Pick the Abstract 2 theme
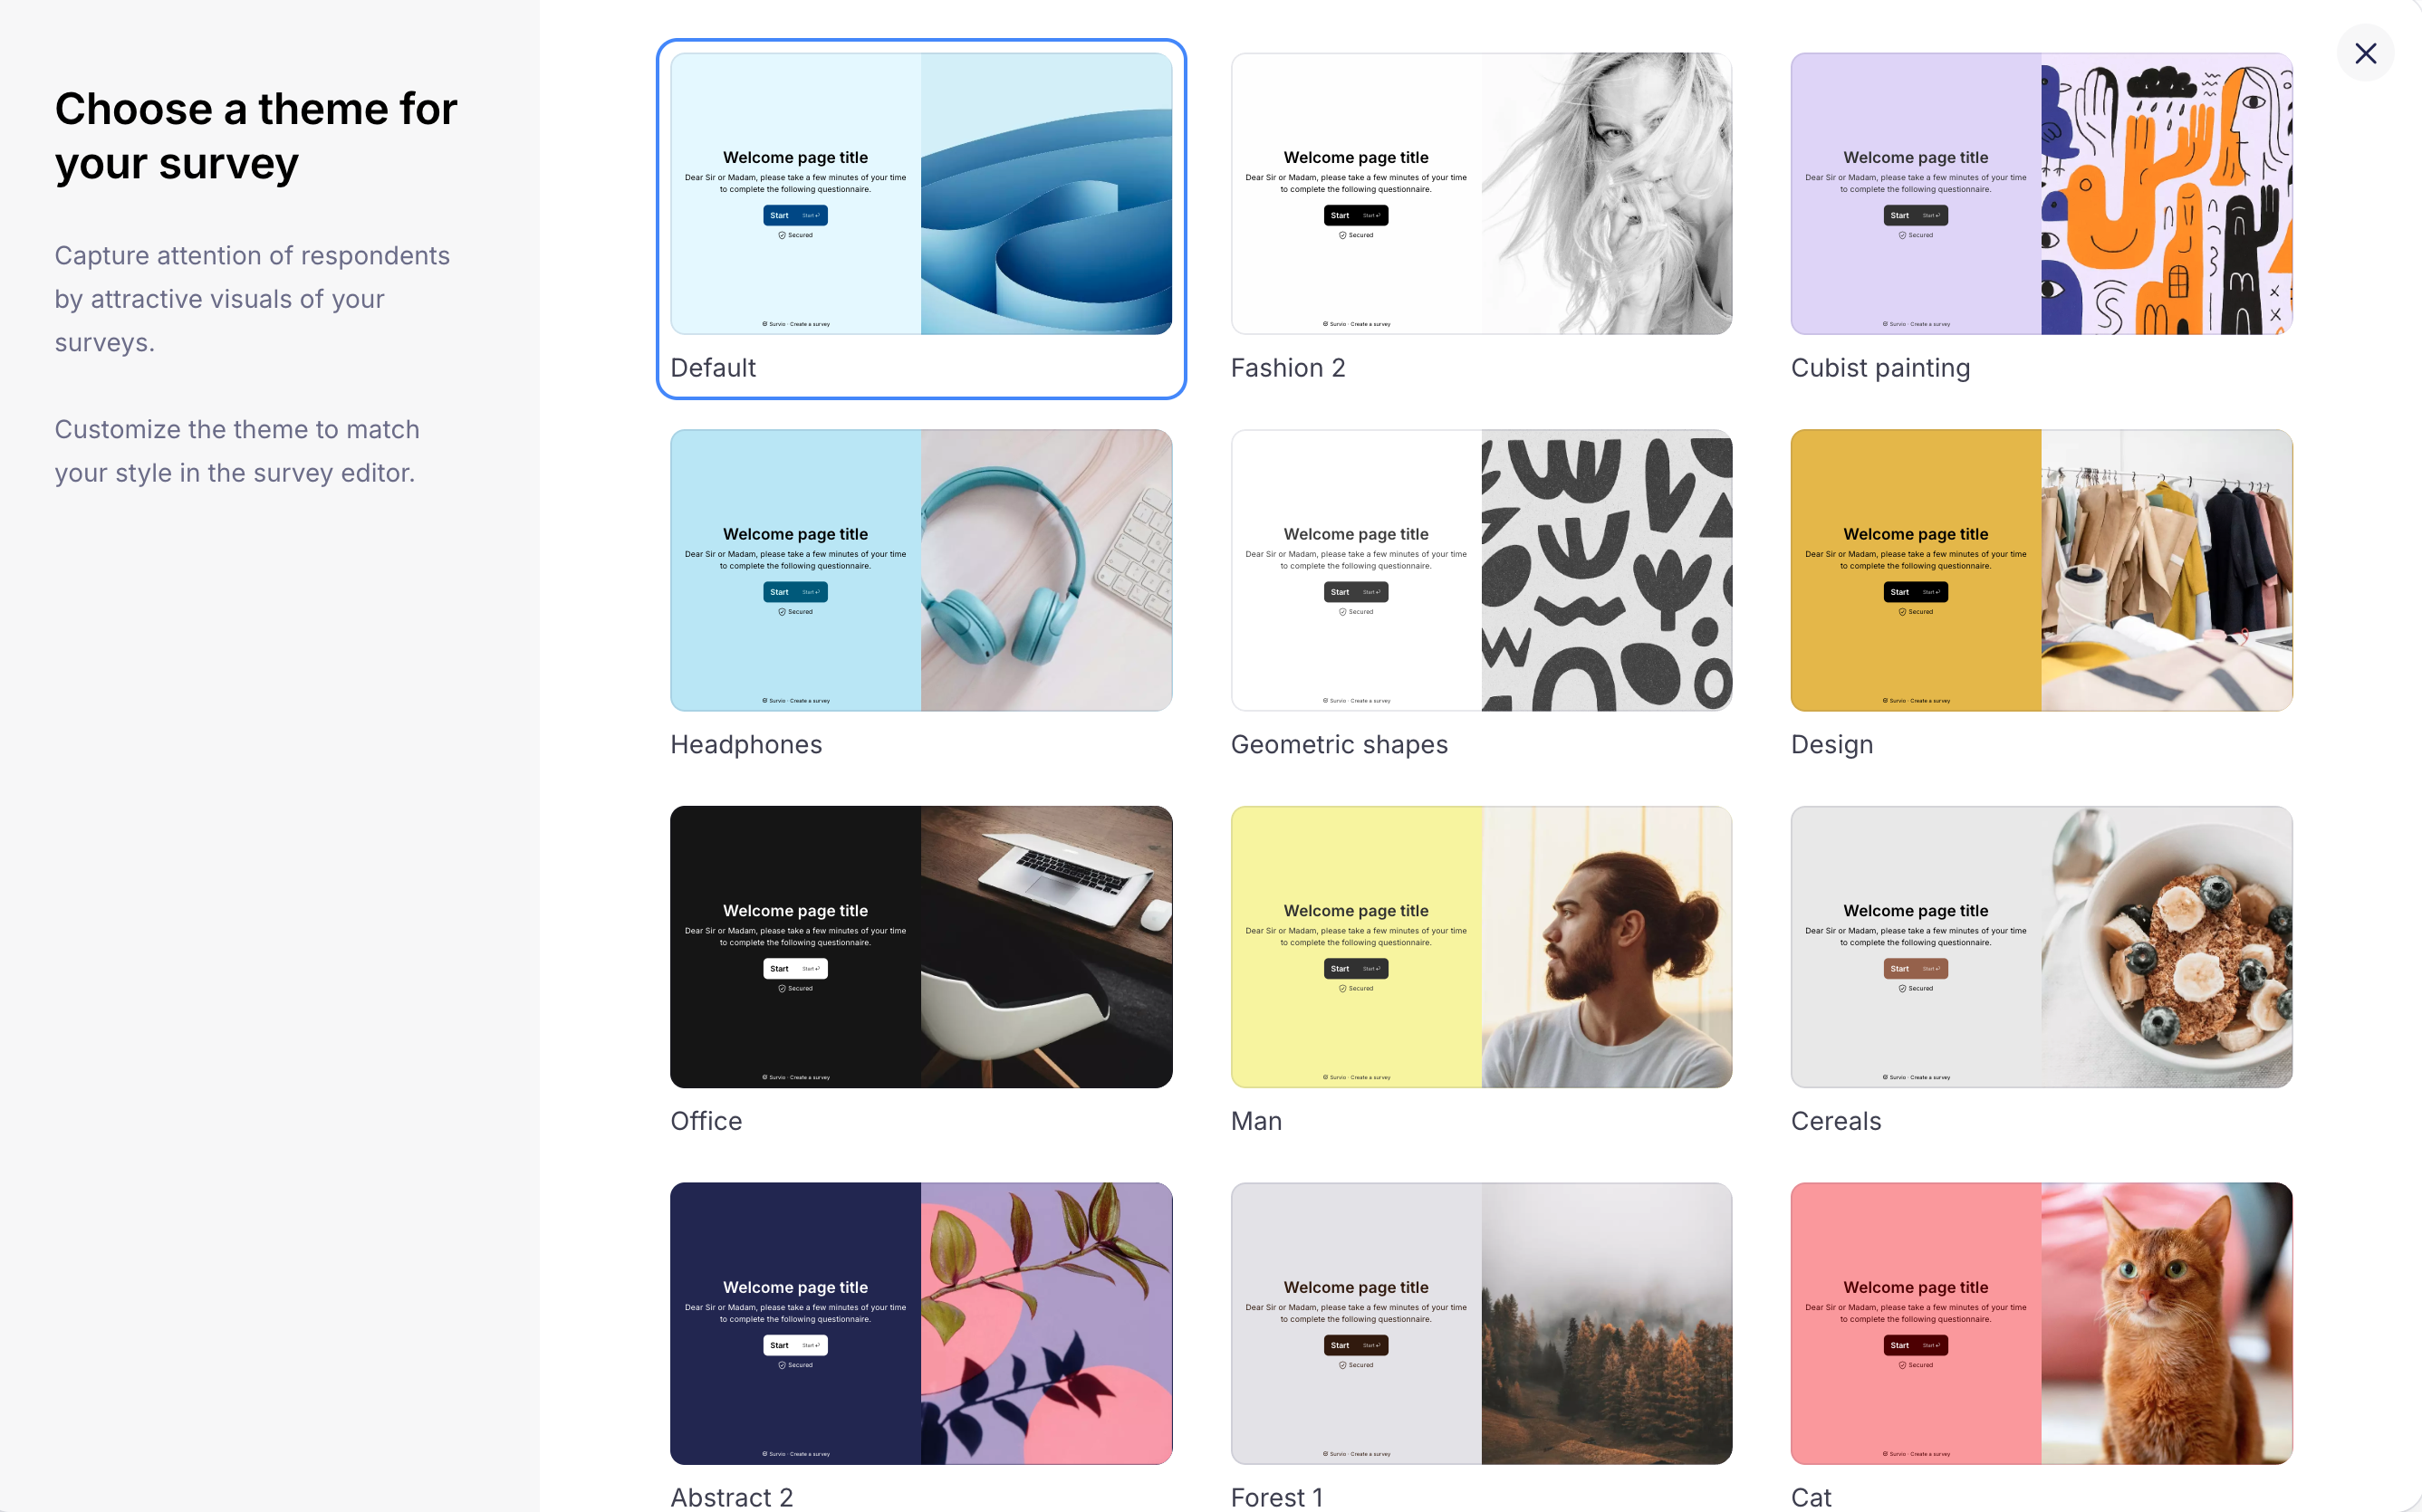2422x1512 pixels. click(x=920, y=1323)
